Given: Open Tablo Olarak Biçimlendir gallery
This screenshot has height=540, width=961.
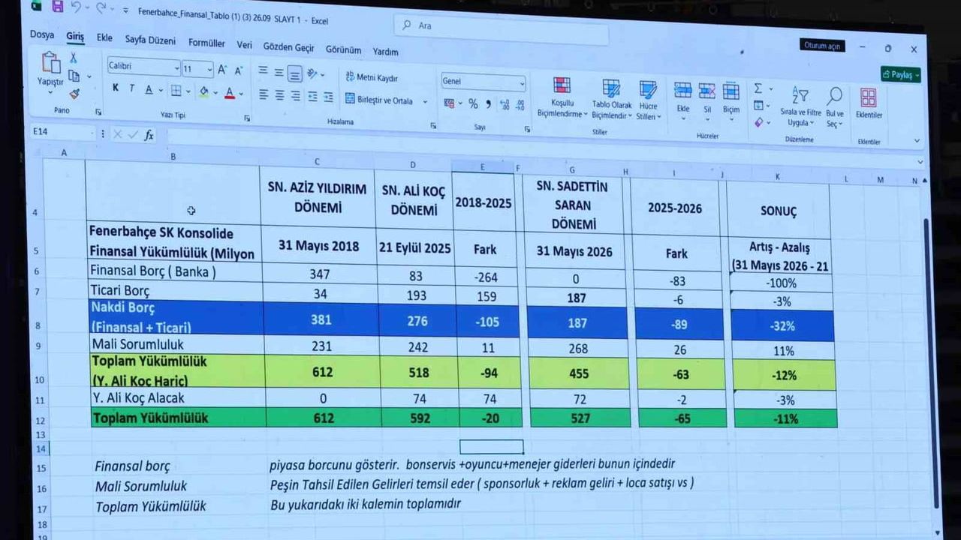Looking at the screenshot, I should [611, 100].
